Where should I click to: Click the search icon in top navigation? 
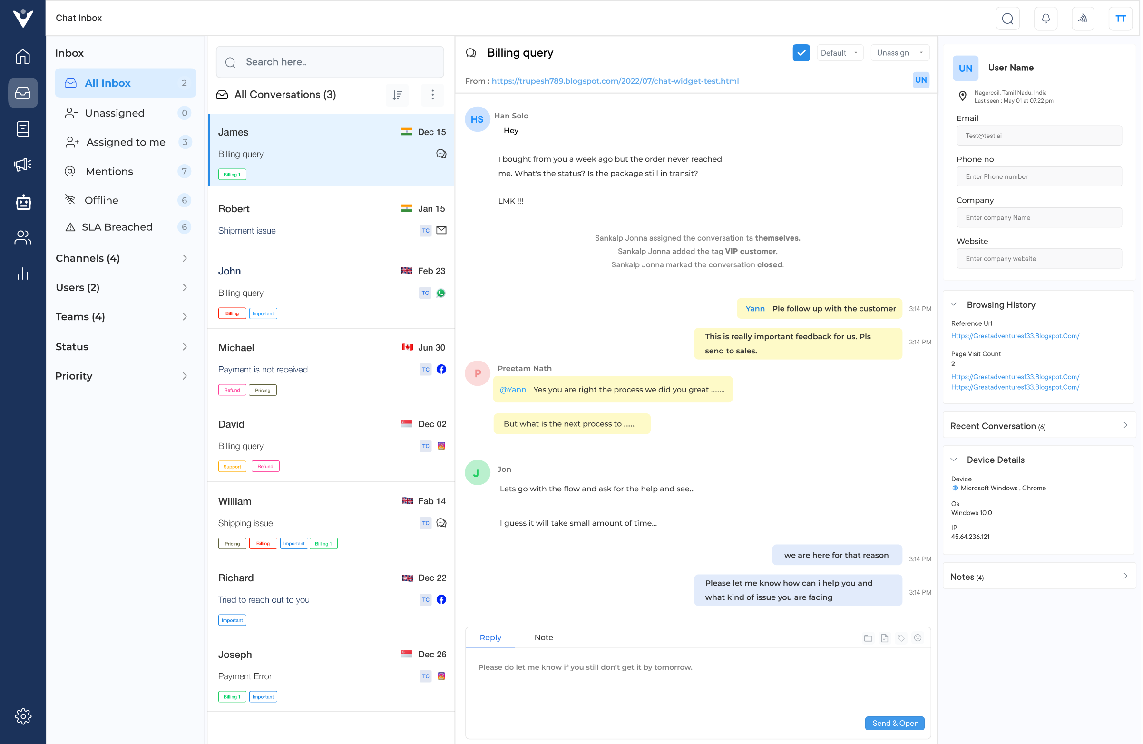click(1008, 18)
